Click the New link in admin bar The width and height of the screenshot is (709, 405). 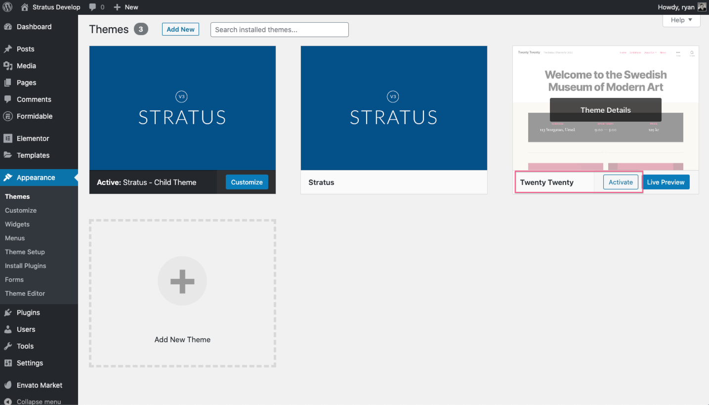131,7
